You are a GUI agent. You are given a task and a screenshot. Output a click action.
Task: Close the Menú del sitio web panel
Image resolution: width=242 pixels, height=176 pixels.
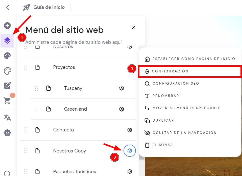134,27
